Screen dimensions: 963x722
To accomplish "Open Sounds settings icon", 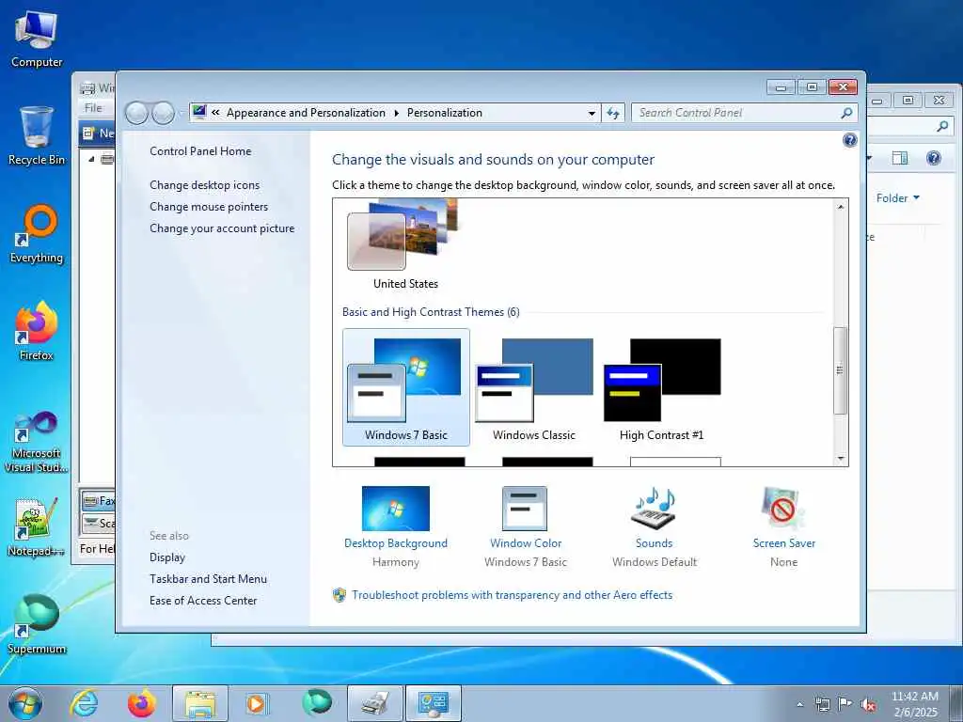I will [655, 509].
